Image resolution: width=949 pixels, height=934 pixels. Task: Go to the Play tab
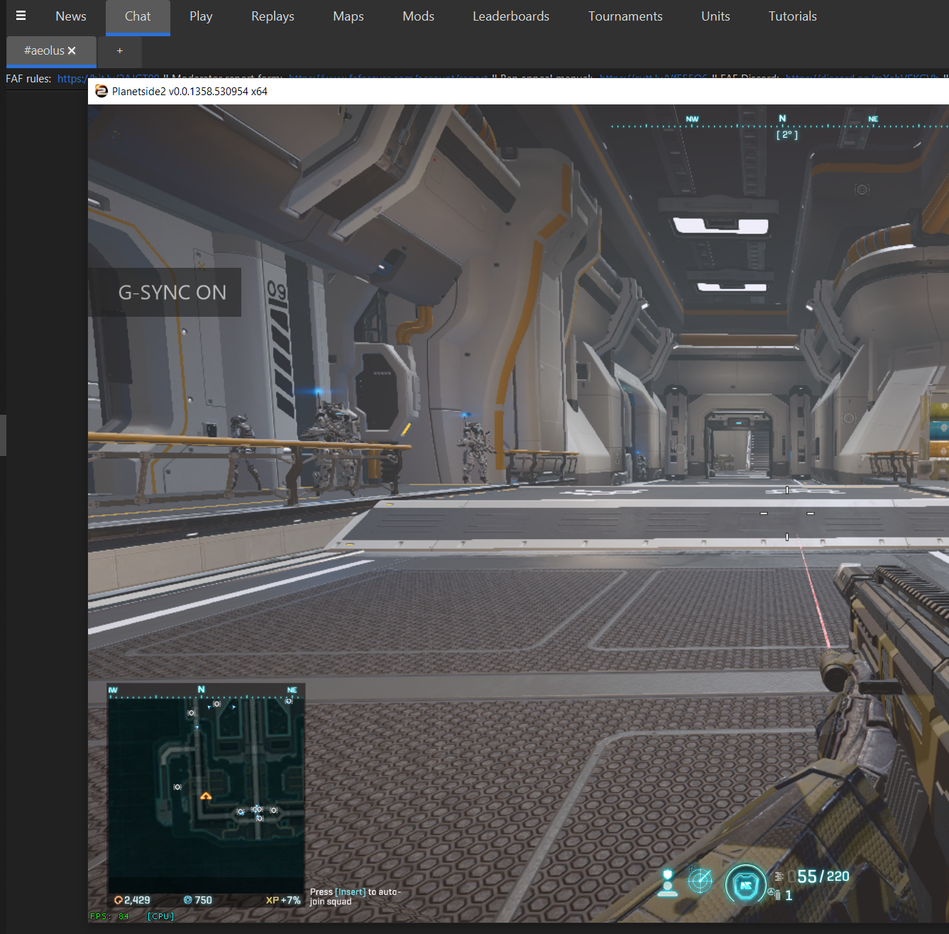pos(201,16)
